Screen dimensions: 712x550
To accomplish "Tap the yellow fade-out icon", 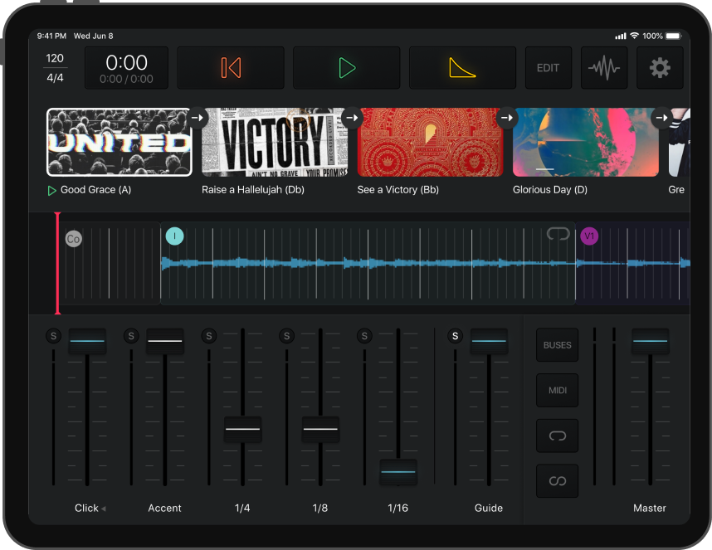I will click(x=462, y=68).
